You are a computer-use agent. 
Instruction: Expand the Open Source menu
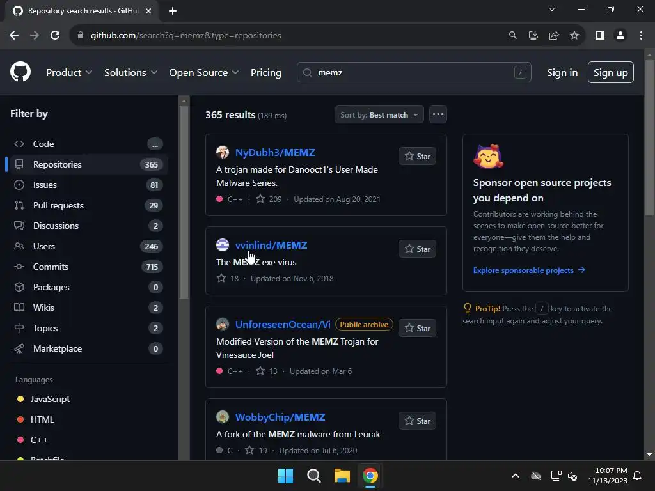204,73
